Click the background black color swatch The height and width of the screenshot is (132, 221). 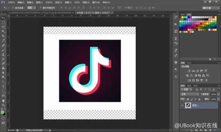coord(4,114)
